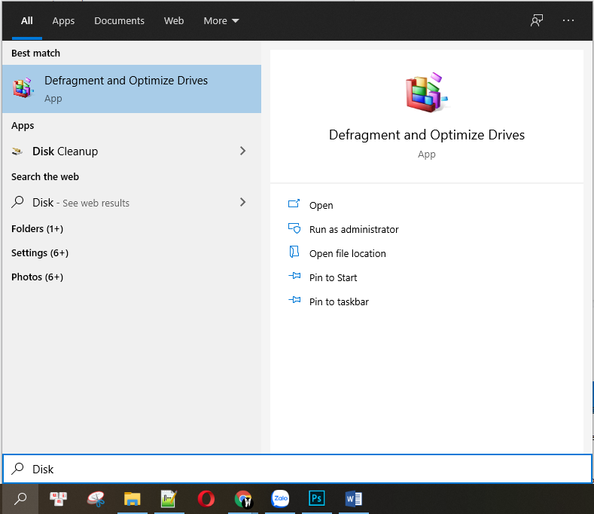Expand the Disk web results arrow
This screenshot has height=514, width=594.
(x=242, y=202)
